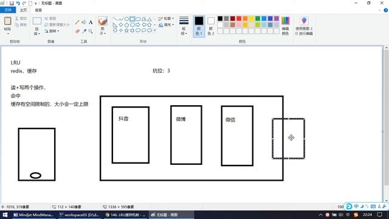Select the Fill with color bucket tool

(x=84, y=23)
